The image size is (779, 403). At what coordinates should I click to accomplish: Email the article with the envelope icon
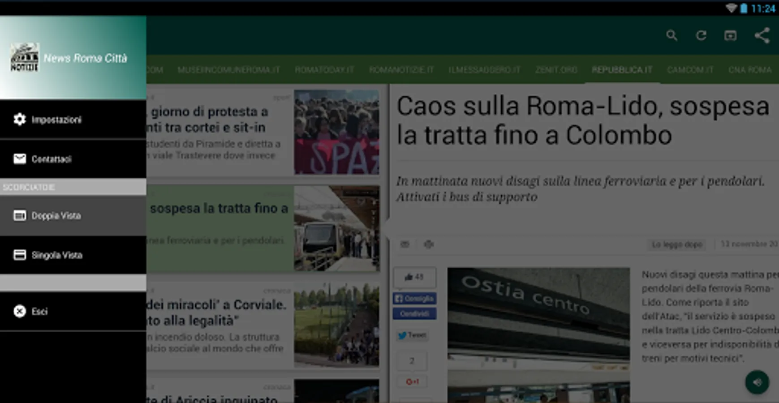tap(405, 244)
